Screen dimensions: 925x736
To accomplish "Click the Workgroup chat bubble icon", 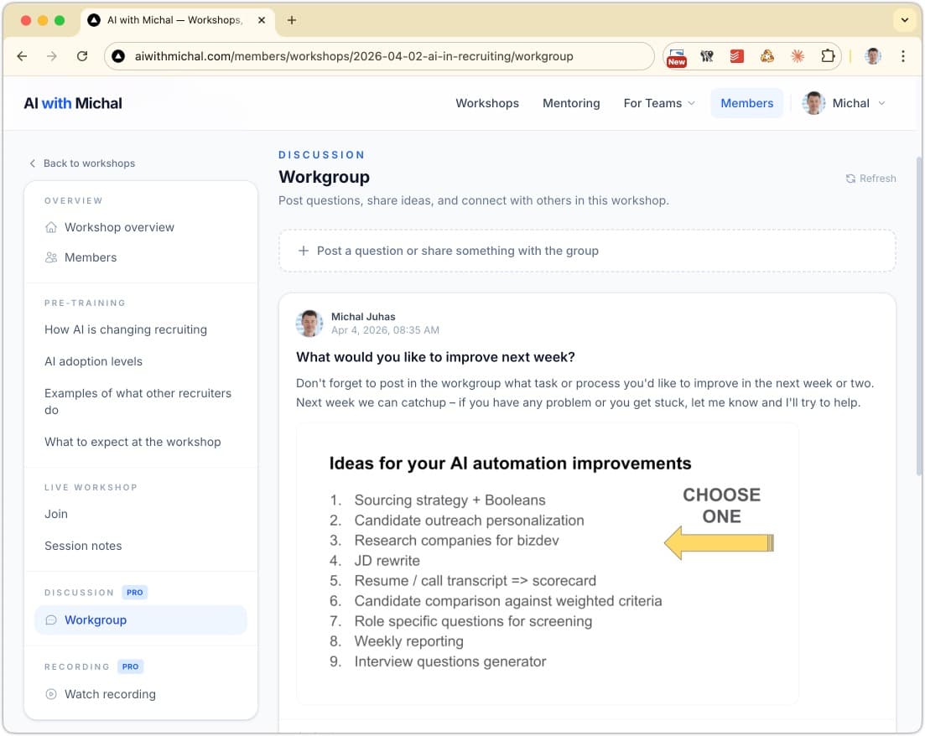I will click(51, 620).
